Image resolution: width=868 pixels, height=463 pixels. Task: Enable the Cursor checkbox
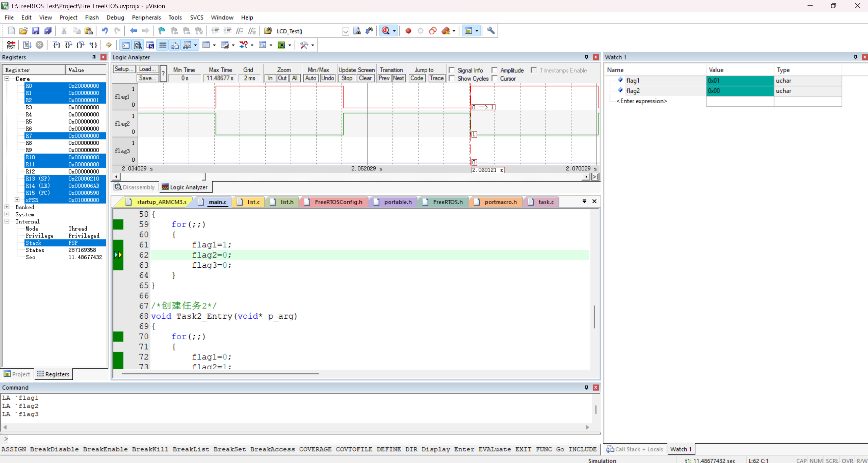pyautogui.click(x=495, y=78)
